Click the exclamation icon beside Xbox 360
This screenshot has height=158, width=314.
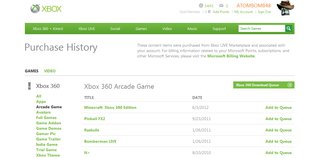29,86
